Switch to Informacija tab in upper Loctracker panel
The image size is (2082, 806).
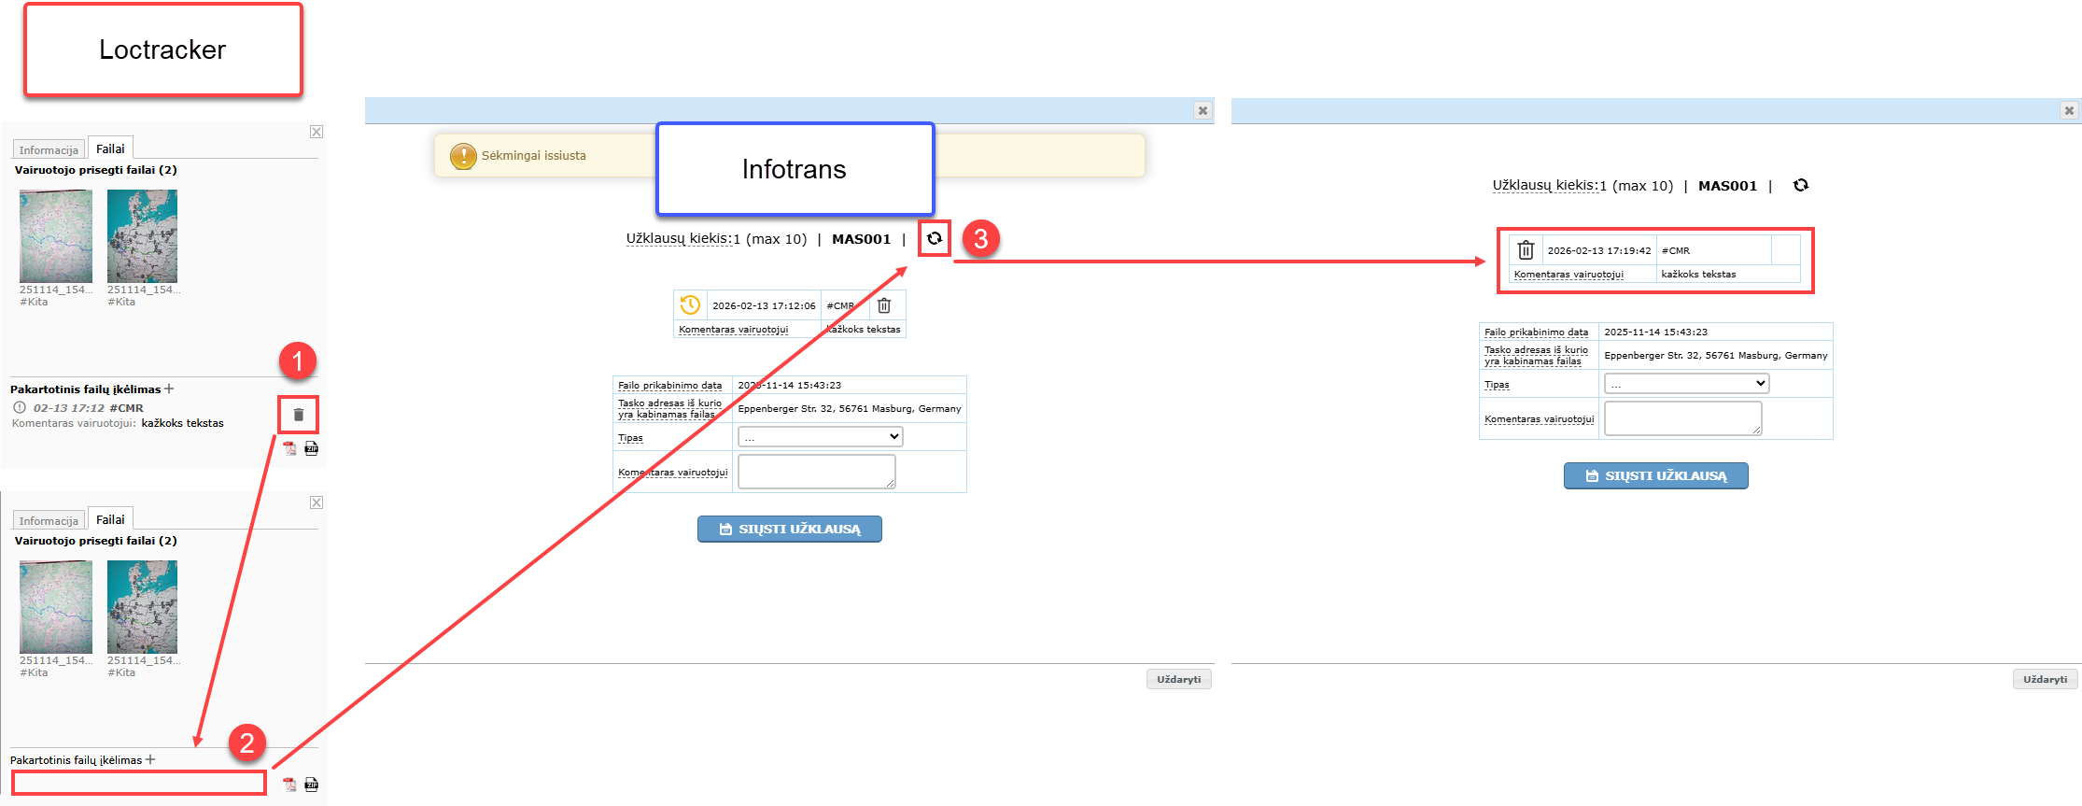pos(49,149)
